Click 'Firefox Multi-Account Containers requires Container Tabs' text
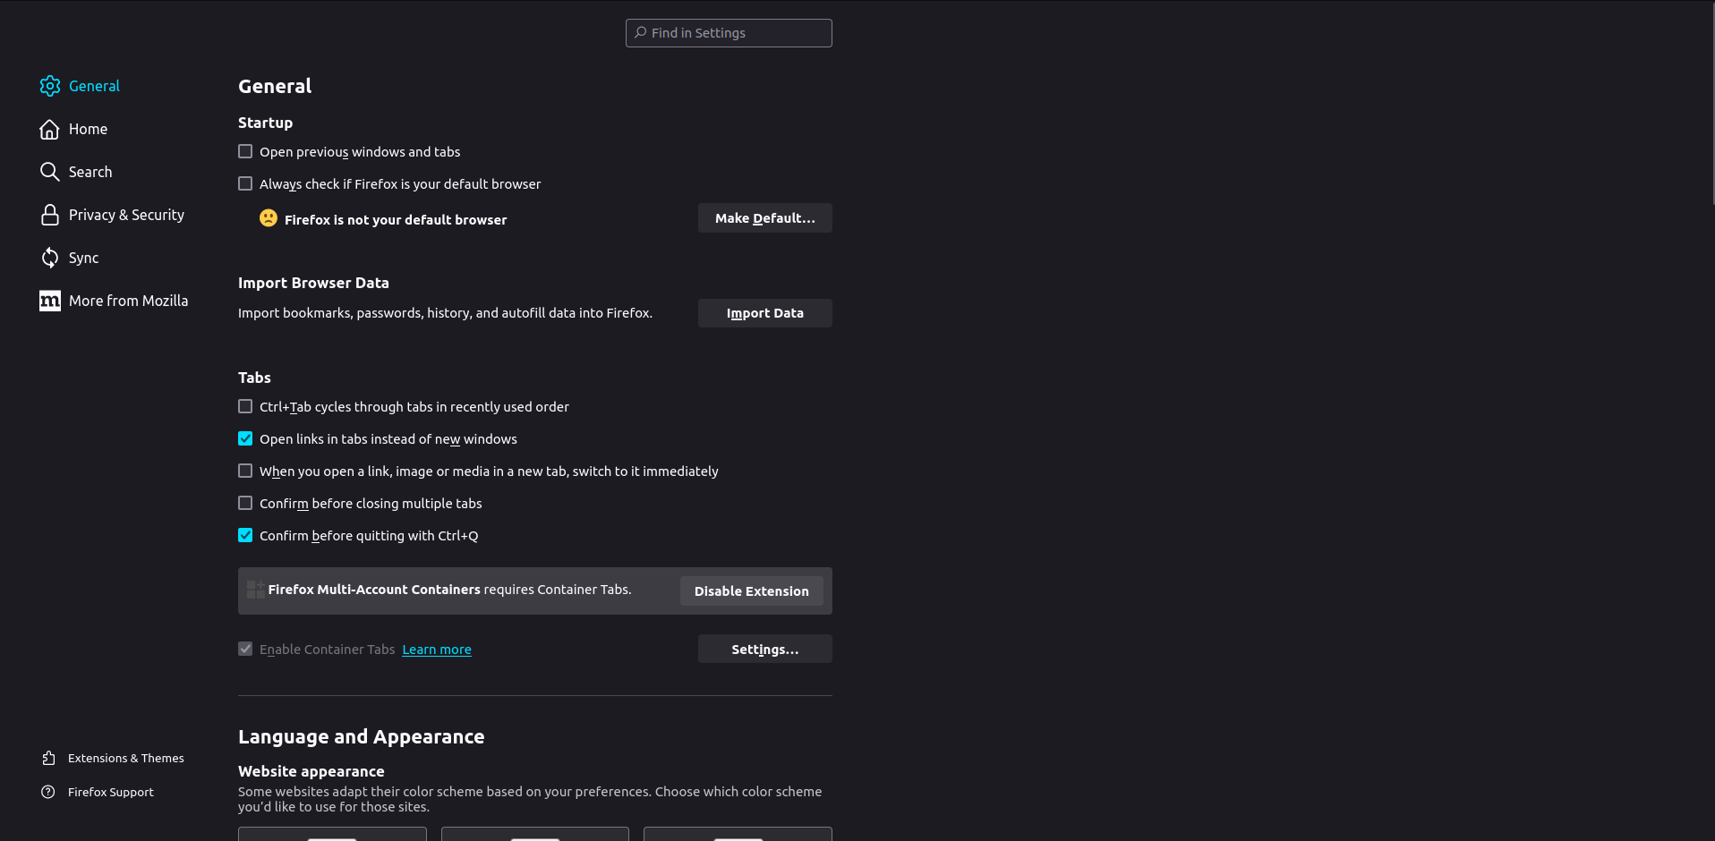 (449, 590)
